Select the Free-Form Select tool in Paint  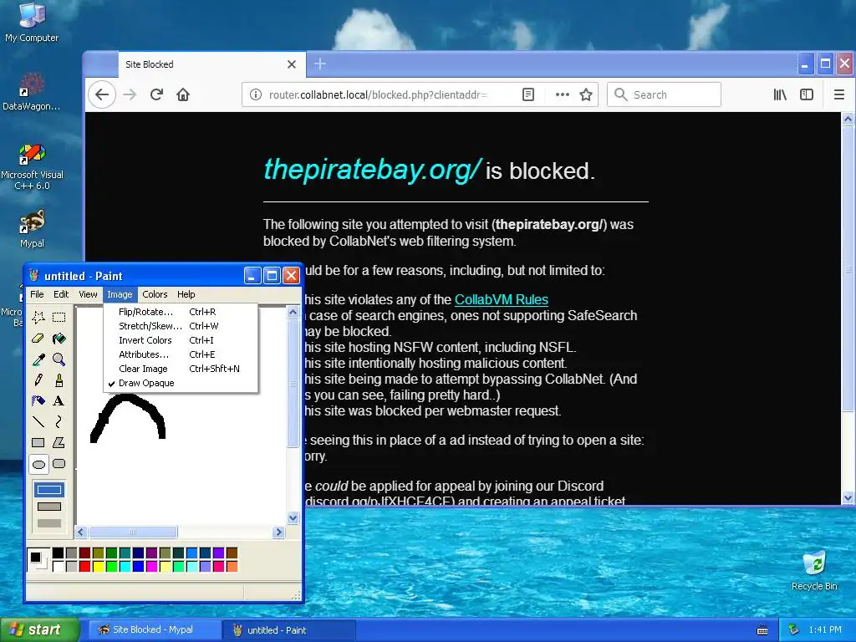(38, 317)
